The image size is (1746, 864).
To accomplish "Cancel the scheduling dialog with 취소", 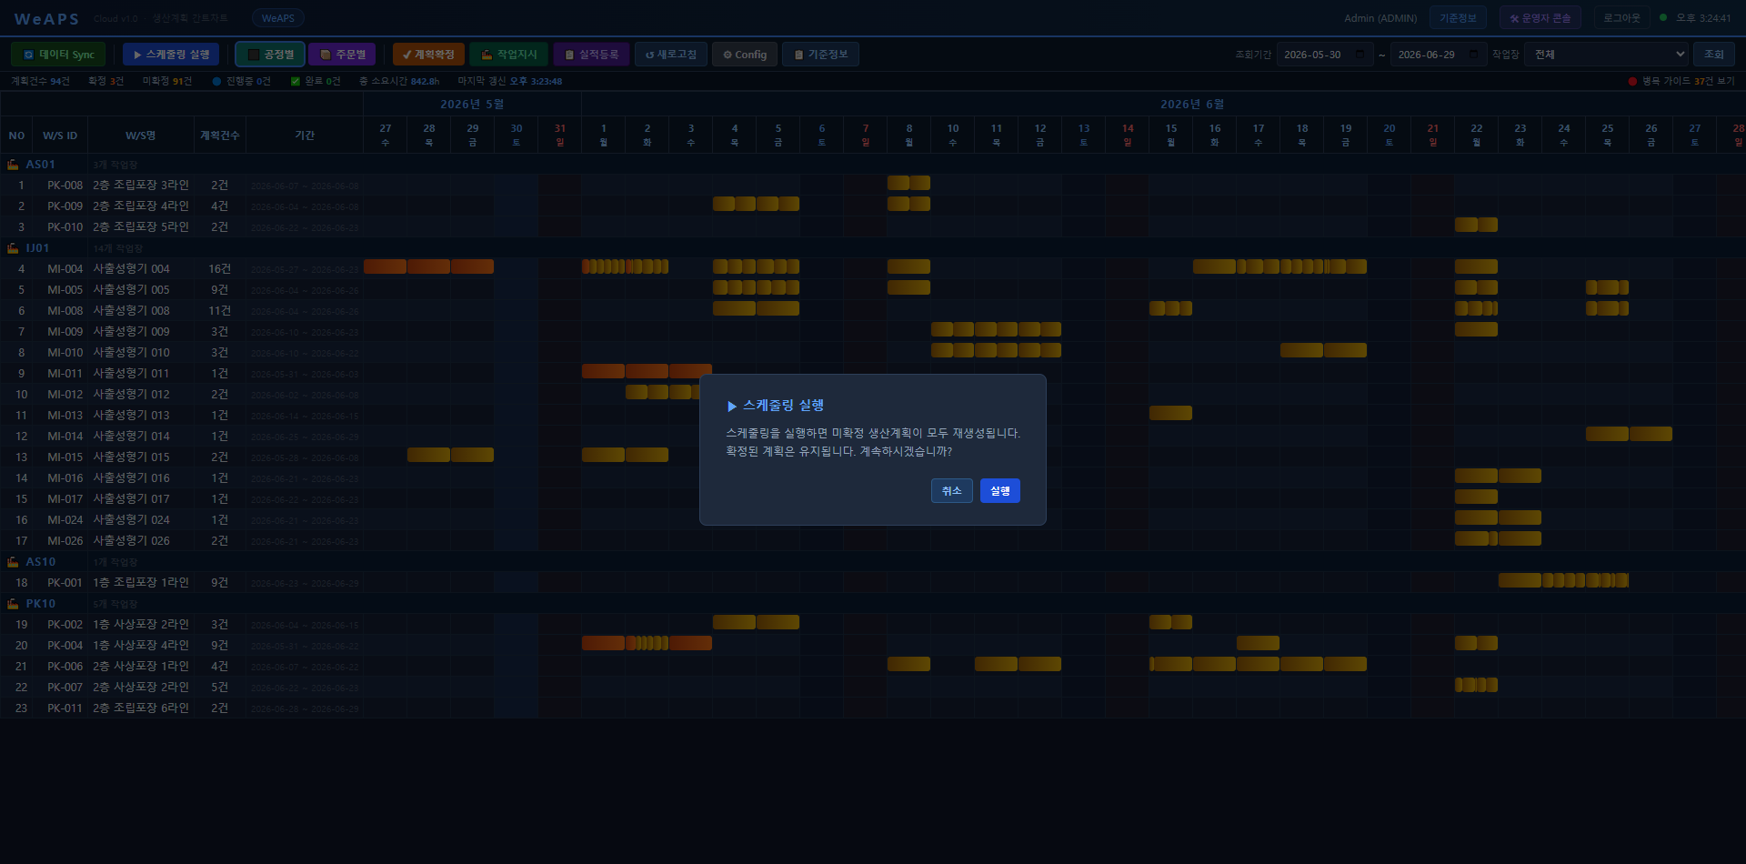I will (951, 491).
